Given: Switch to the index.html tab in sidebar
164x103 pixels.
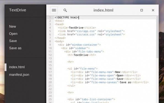Looking at the screenshot, I should [17, 67].
